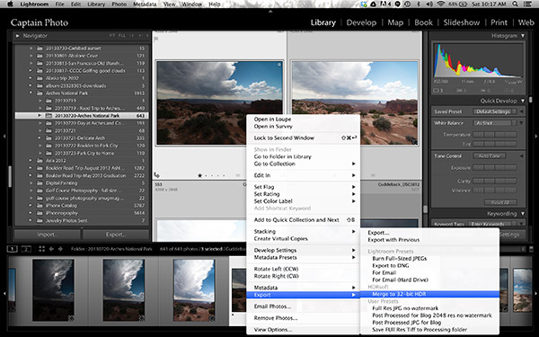Click the Time Machine clock icon

408,4
